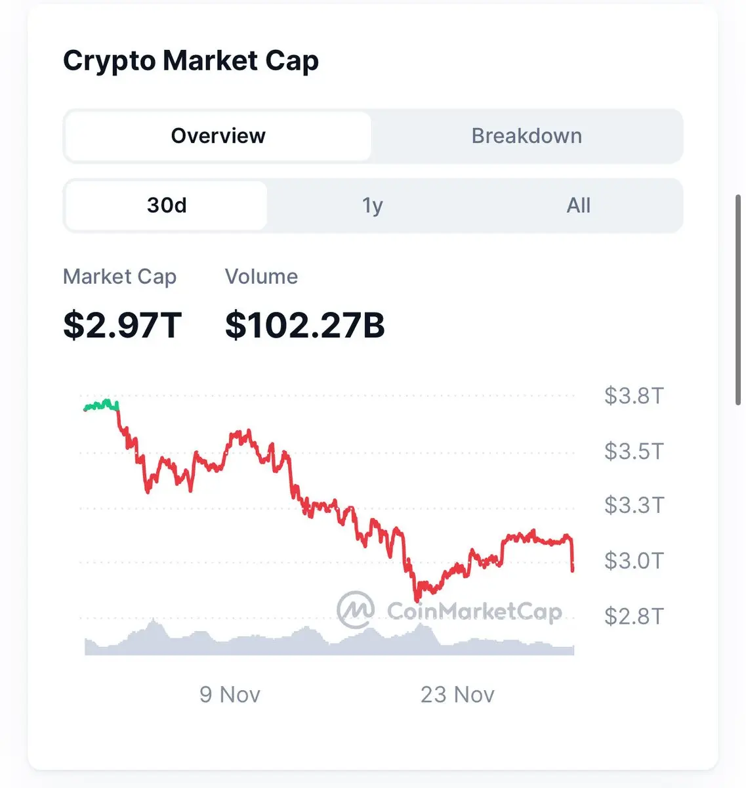Click the Volume label
This screenshot has height=788, width=746.
[x=261, y=276]
